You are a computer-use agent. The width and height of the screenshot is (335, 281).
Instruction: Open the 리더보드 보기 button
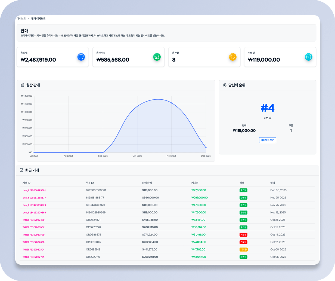tap(268, 140)
